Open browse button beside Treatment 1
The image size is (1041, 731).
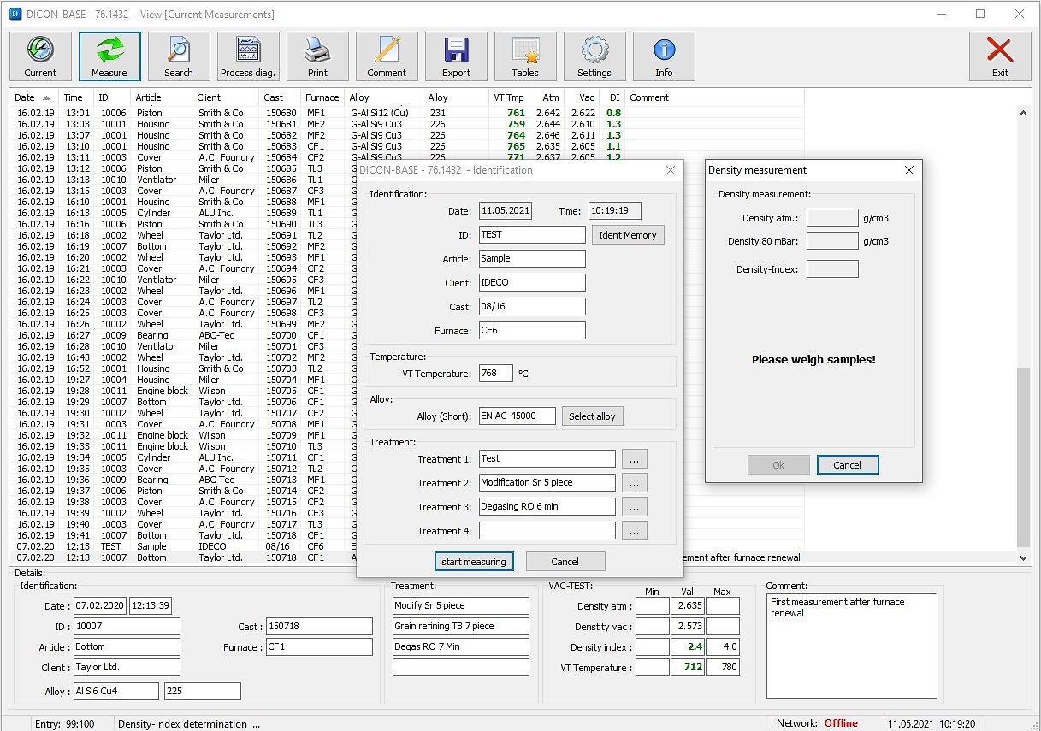(634, 459)
